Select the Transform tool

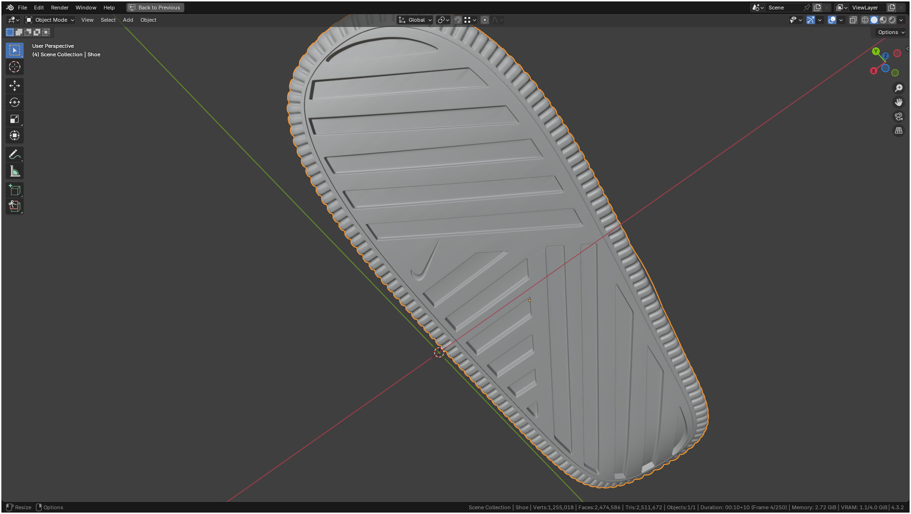15,136
